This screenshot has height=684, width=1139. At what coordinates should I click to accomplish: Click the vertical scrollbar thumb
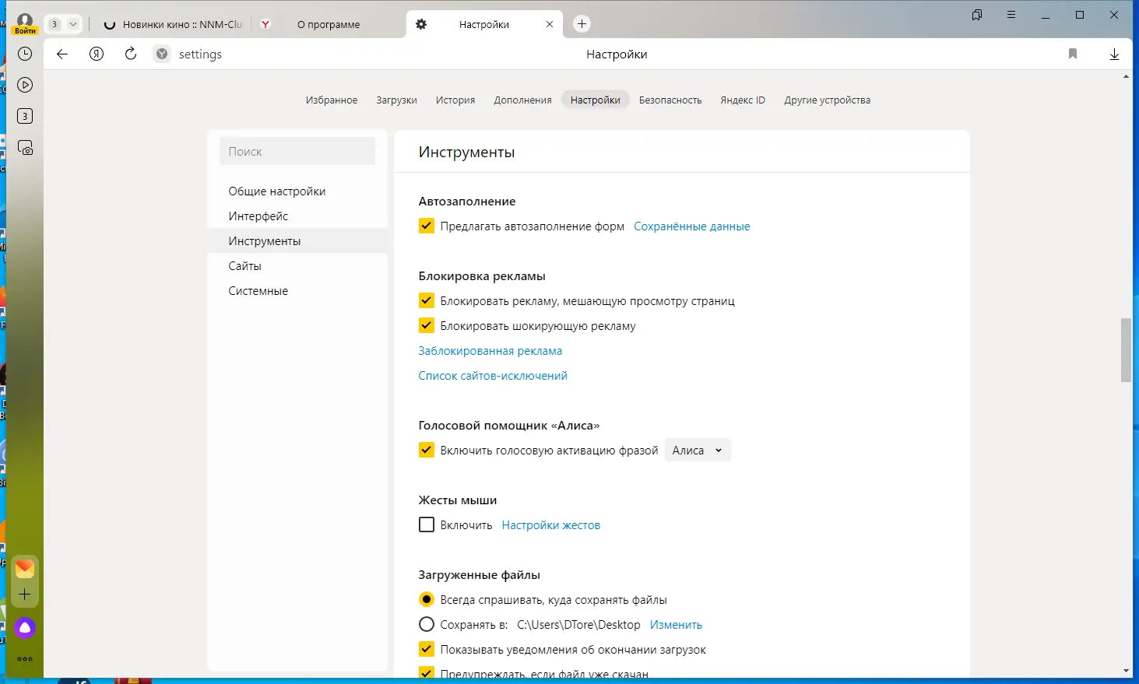point(1126,349)
